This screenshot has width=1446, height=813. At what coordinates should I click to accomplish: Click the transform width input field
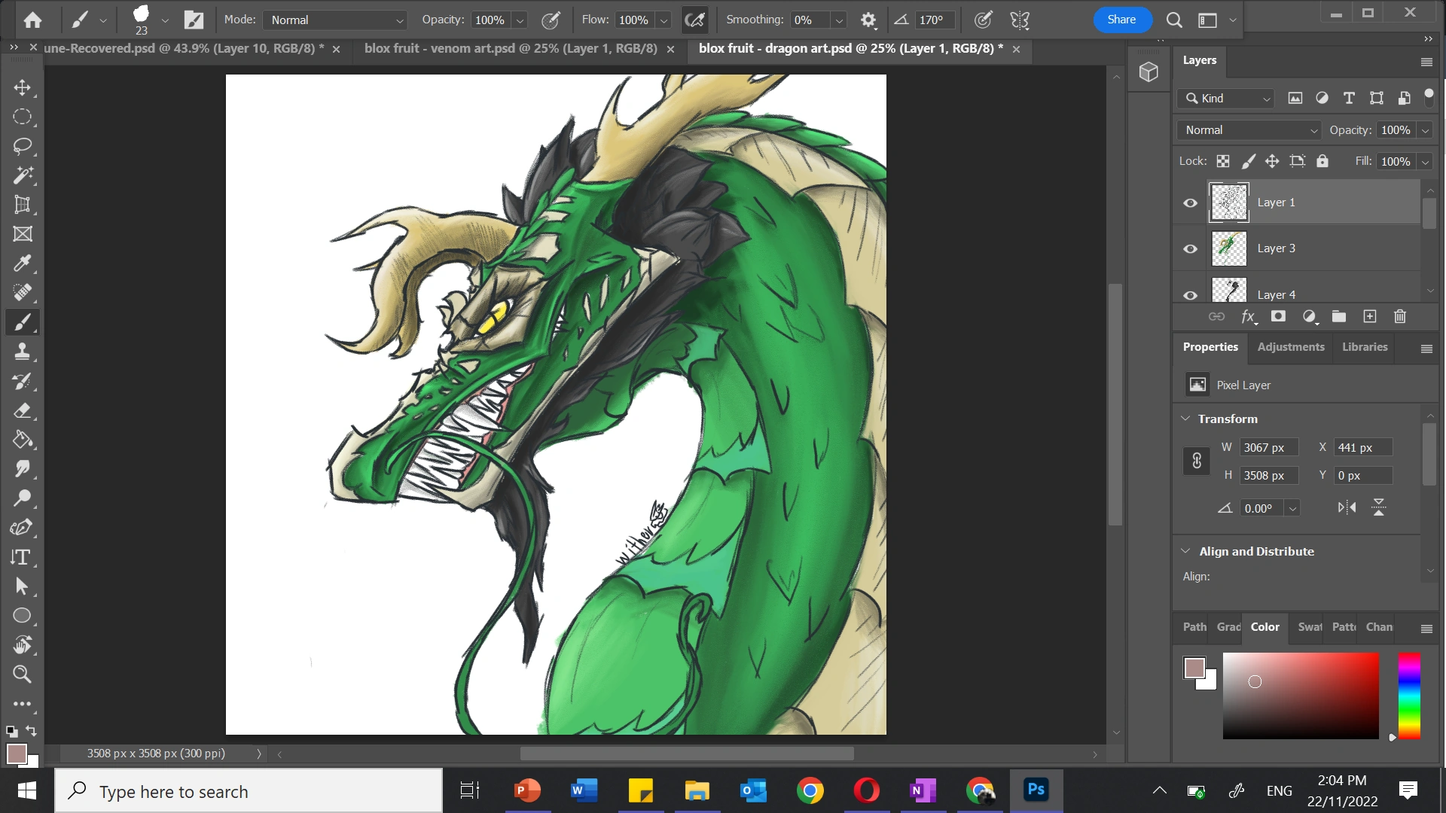[1269, 448]
